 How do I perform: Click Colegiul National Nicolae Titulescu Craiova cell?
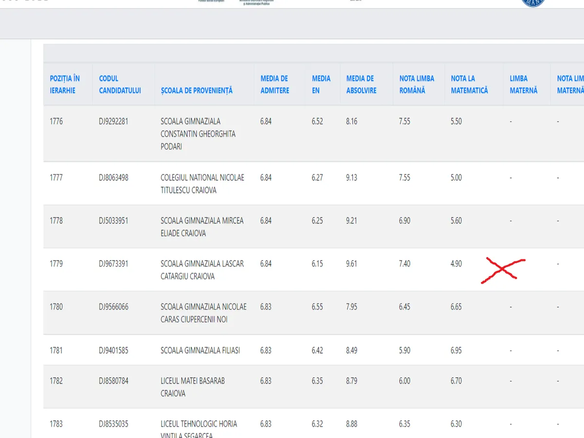pos(202,184)
